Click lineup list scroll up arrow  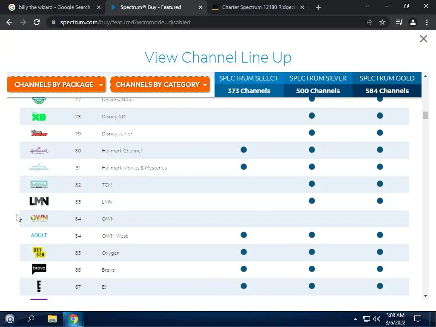(425, 76)
